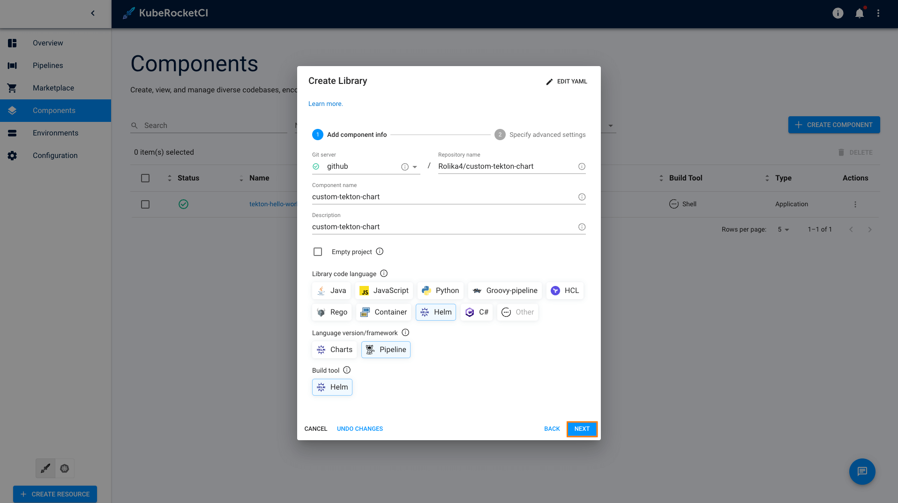Viewport: 898px width, 503px height.
Task: Open the Configuration section in sidebar
Action: [55, 155]
